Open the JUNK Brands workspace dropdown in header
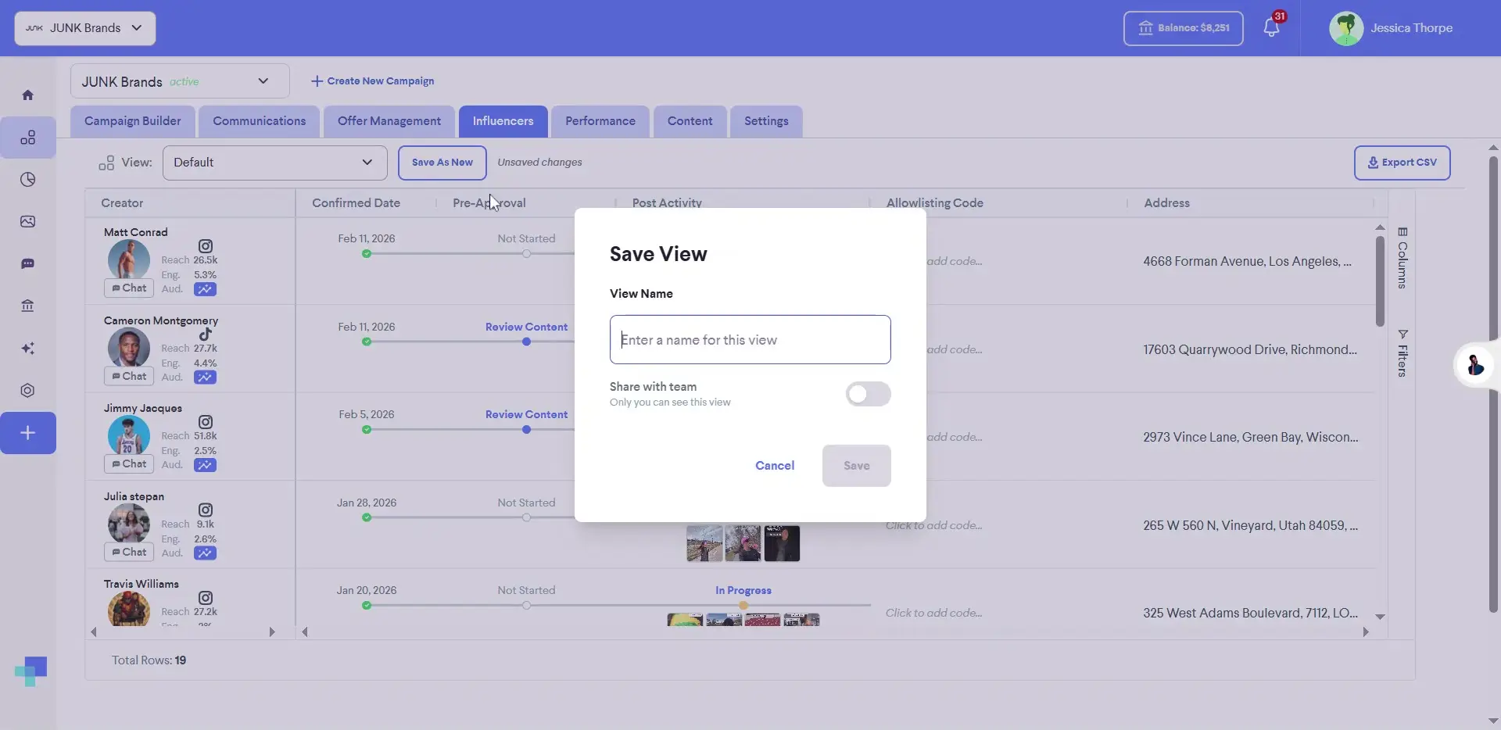This screenshot has height=730, width=1501. point(85,28)
